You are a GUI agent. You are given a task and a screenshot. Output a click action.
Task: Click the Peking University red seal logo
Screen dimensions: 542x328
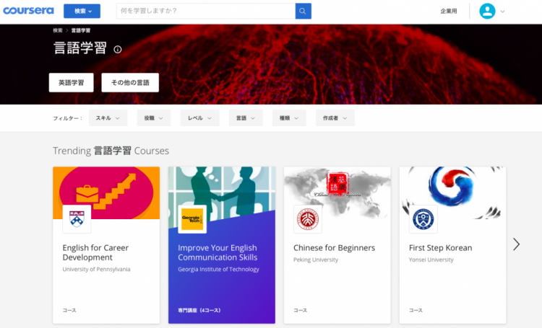308,219
